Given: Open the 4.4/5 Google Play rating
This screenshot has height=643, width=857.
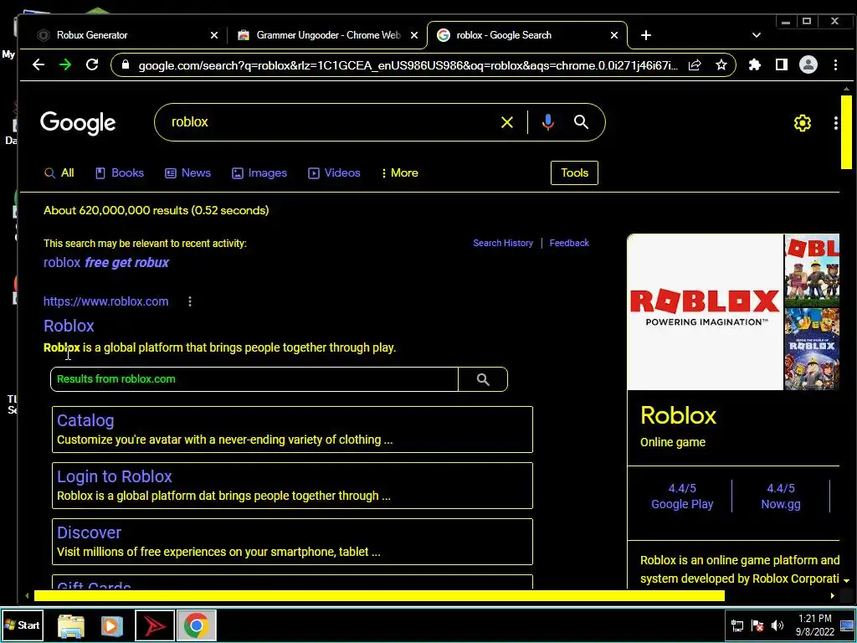Looking at the screenshot, I should click(682, 496).
